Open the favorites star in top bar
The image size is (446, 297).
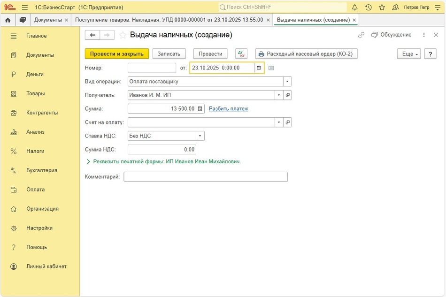tap(382, 8)
